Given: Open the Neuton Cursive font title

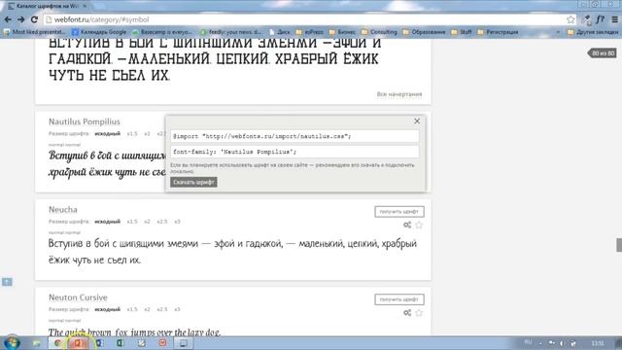Looking at the screenshot, I should point(78,297).
